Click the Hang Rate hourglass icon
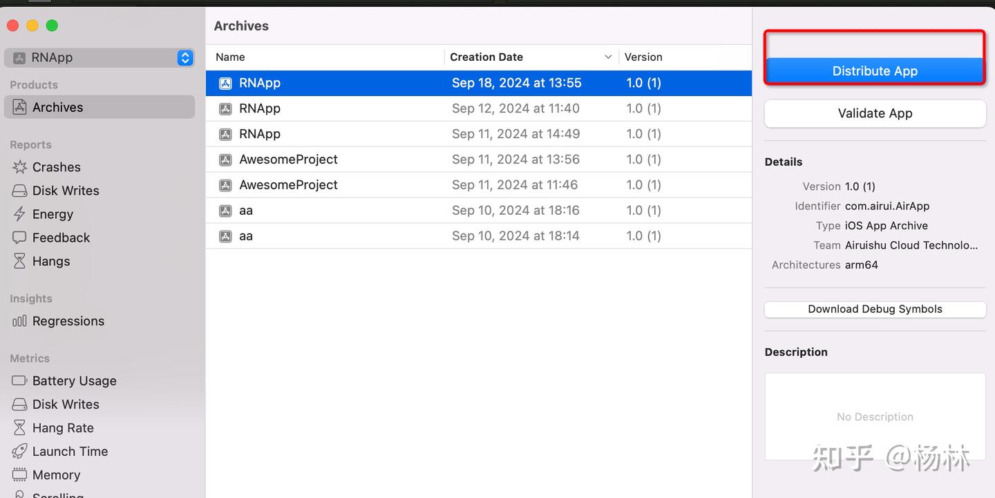The image size is (995, 498). tap(19, 428)
